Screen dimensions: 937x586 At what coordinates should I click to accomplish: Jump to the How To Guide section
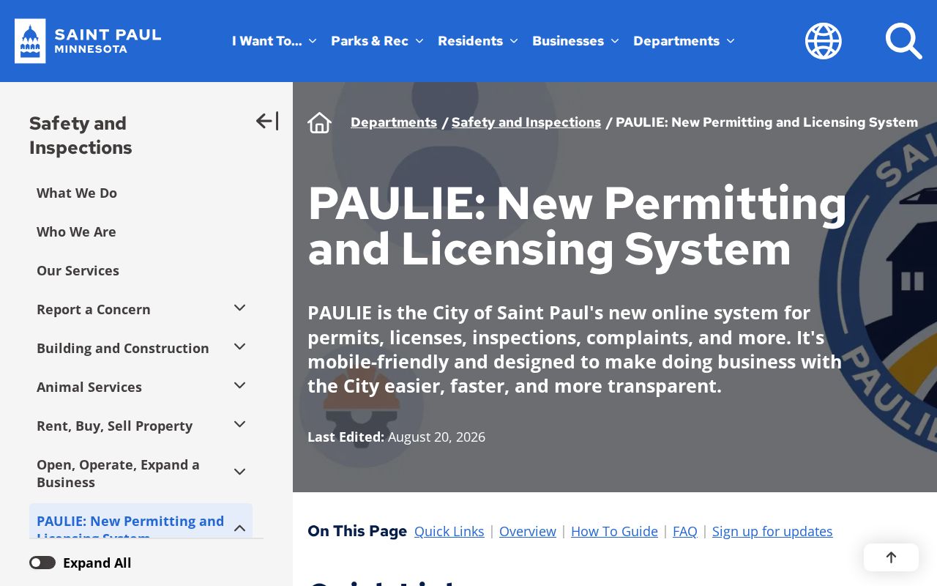pos(614,531)
